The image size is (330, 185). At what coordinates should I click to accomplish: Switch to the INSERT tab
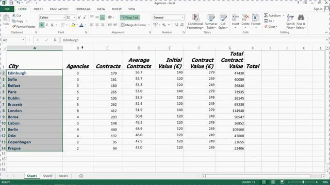[x=38, y=9]
